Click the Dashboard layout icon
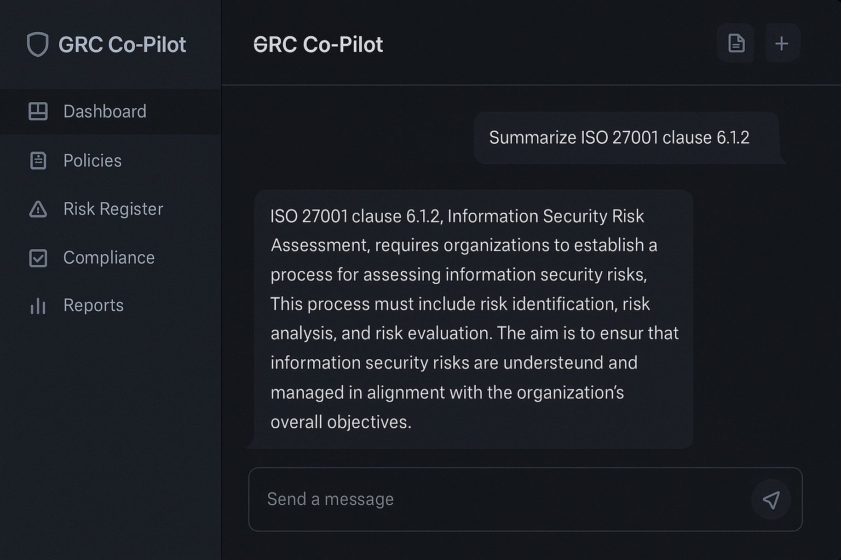The height and width of the screenshot is (560, 841). pyautogui.click(x=38, y=112)
